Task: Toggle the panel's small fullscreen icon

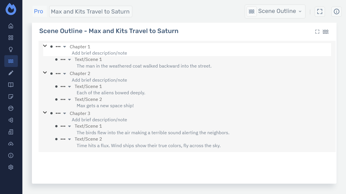Action: click(x=317, y=32)
